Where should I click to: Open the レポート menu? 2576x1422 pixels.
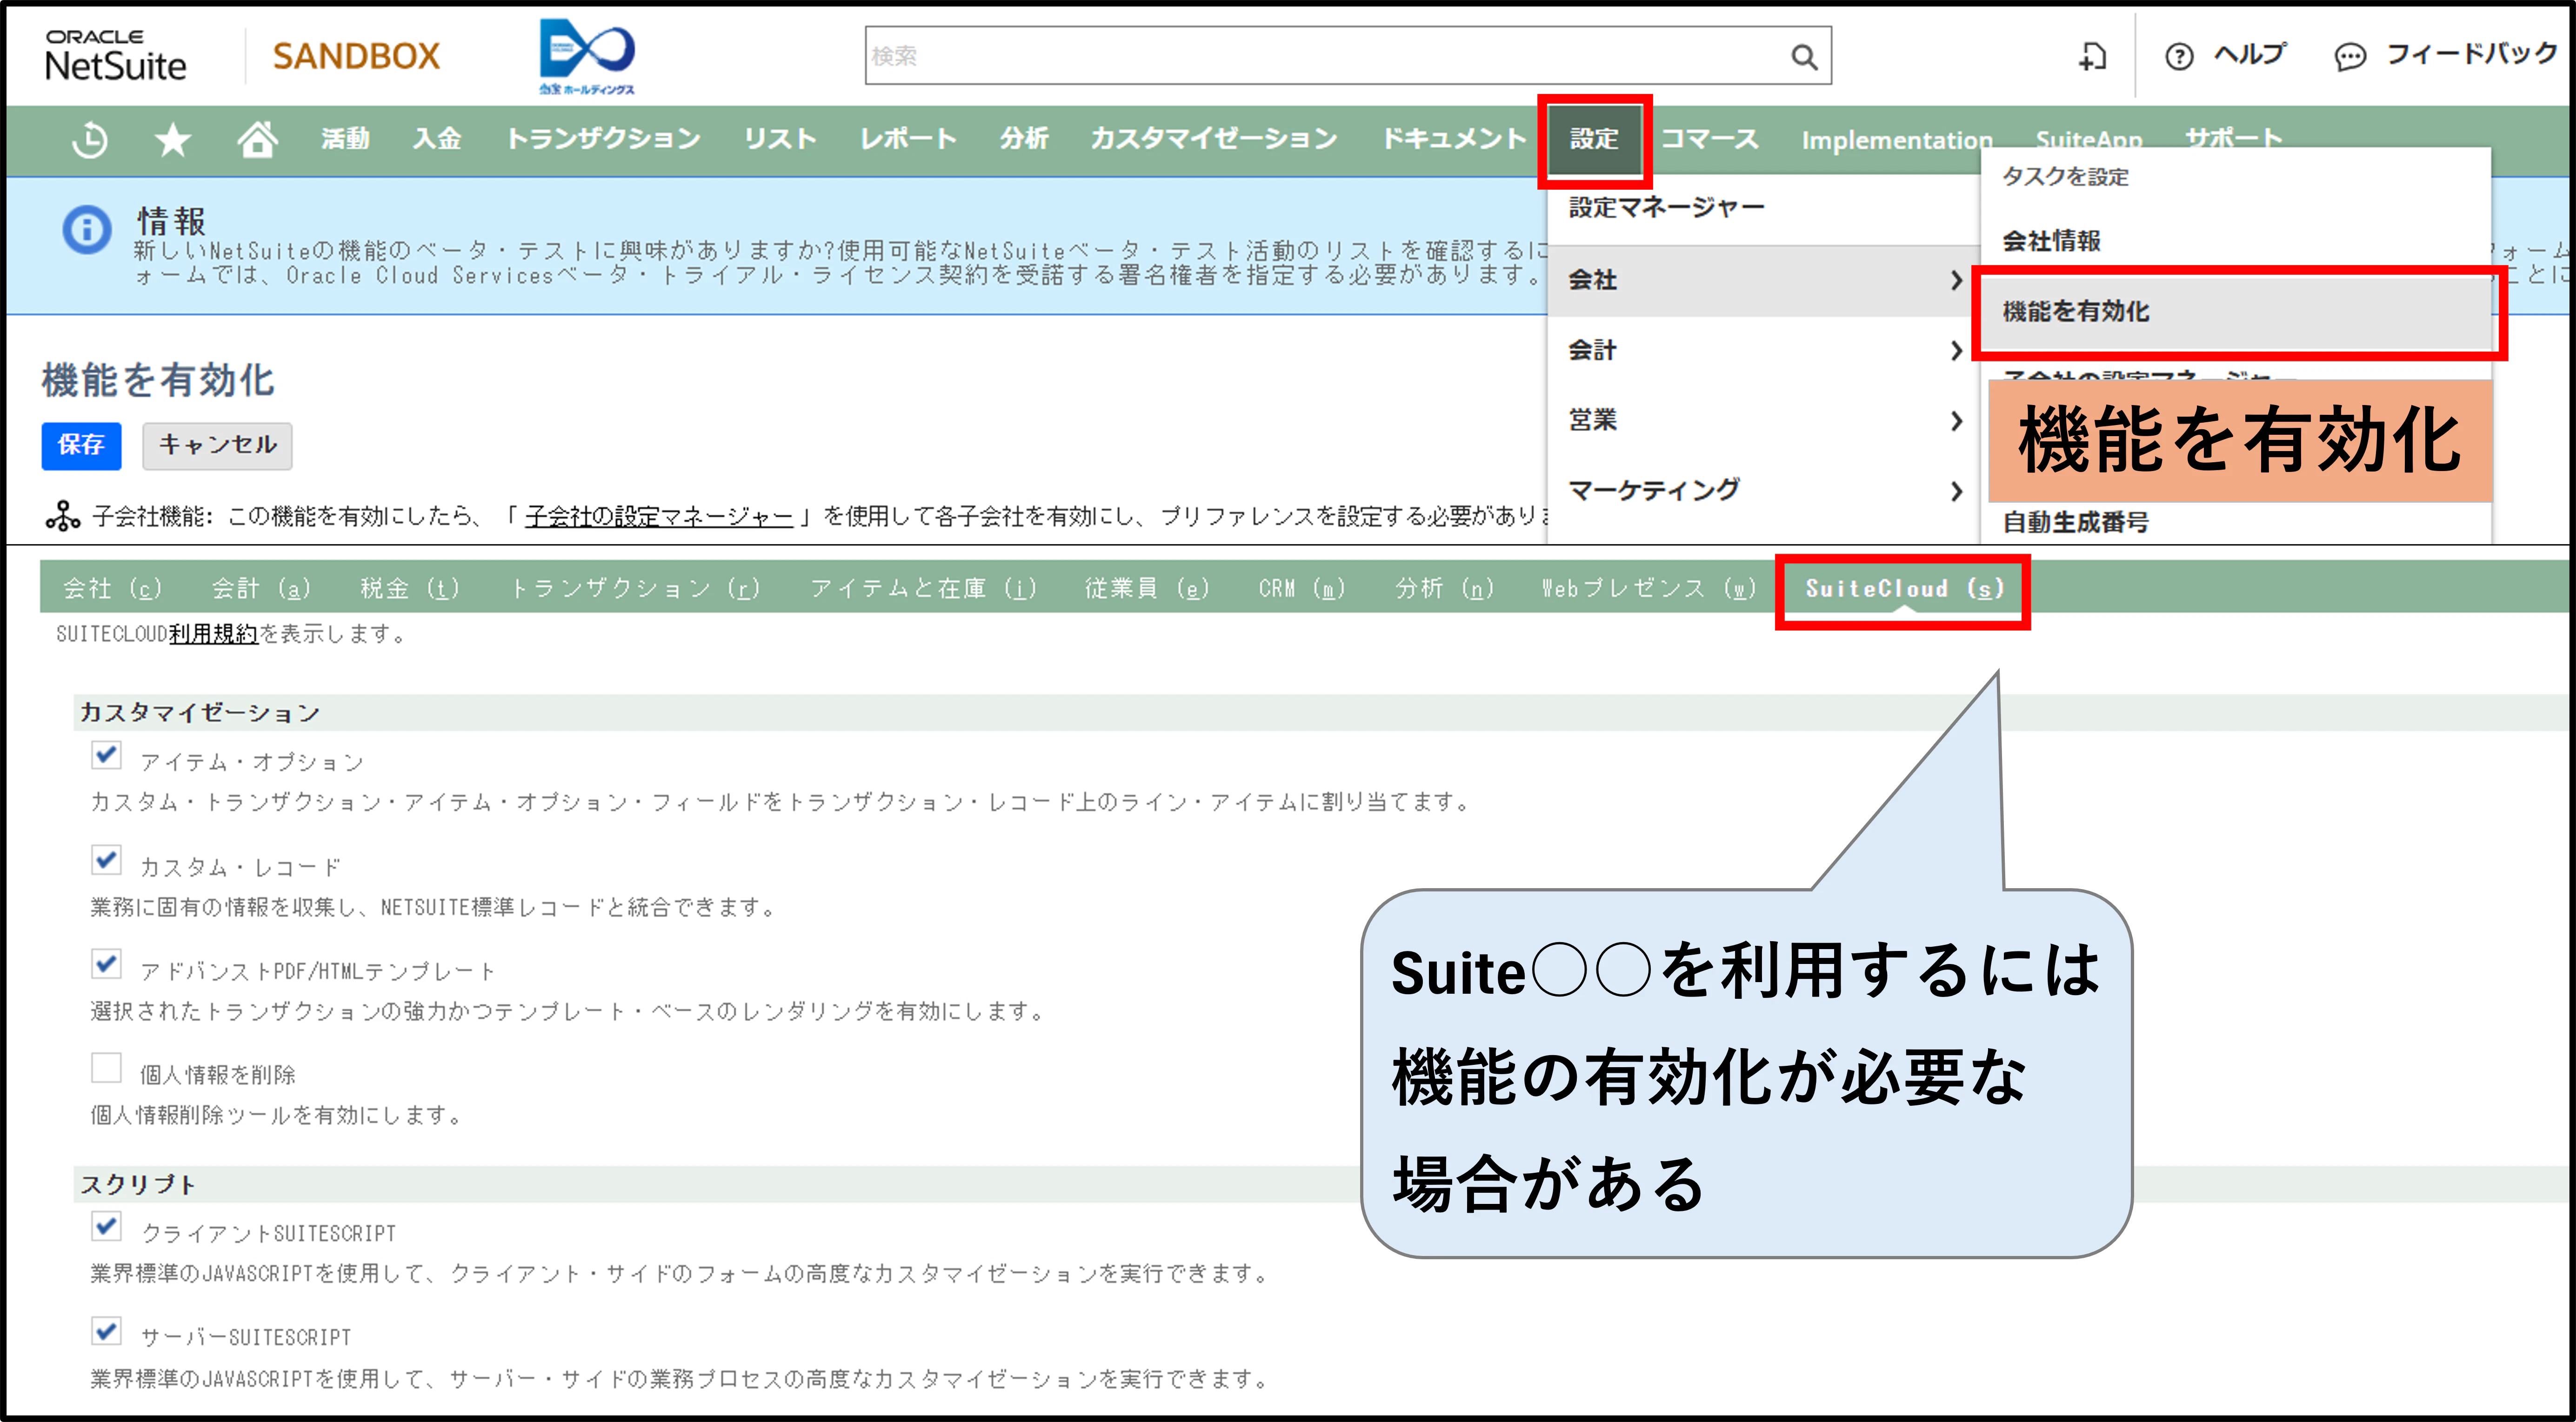908,139
